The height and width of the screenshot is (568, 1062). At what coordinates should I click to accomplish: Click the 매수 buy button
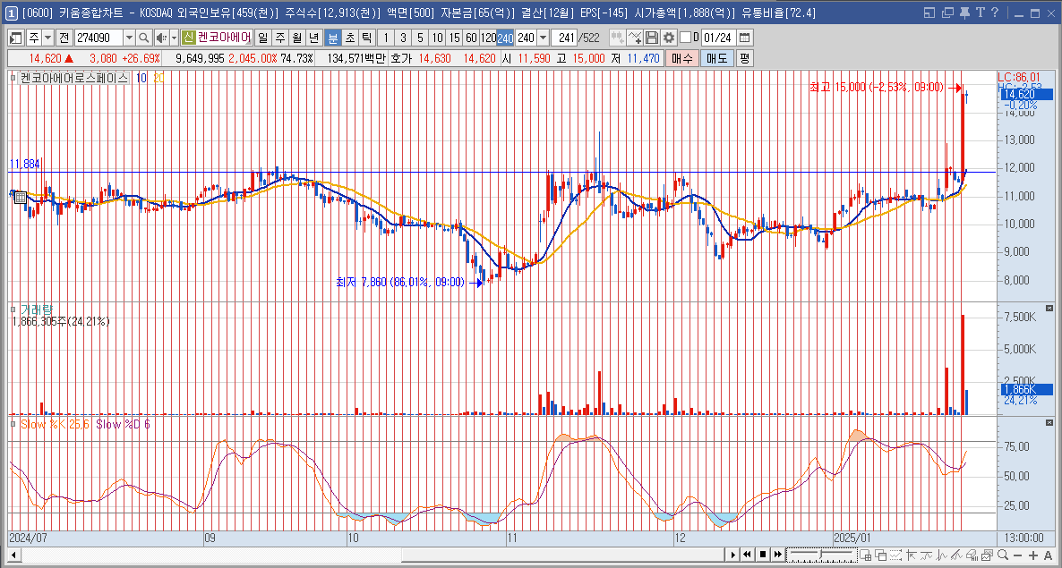pos(681,59)
